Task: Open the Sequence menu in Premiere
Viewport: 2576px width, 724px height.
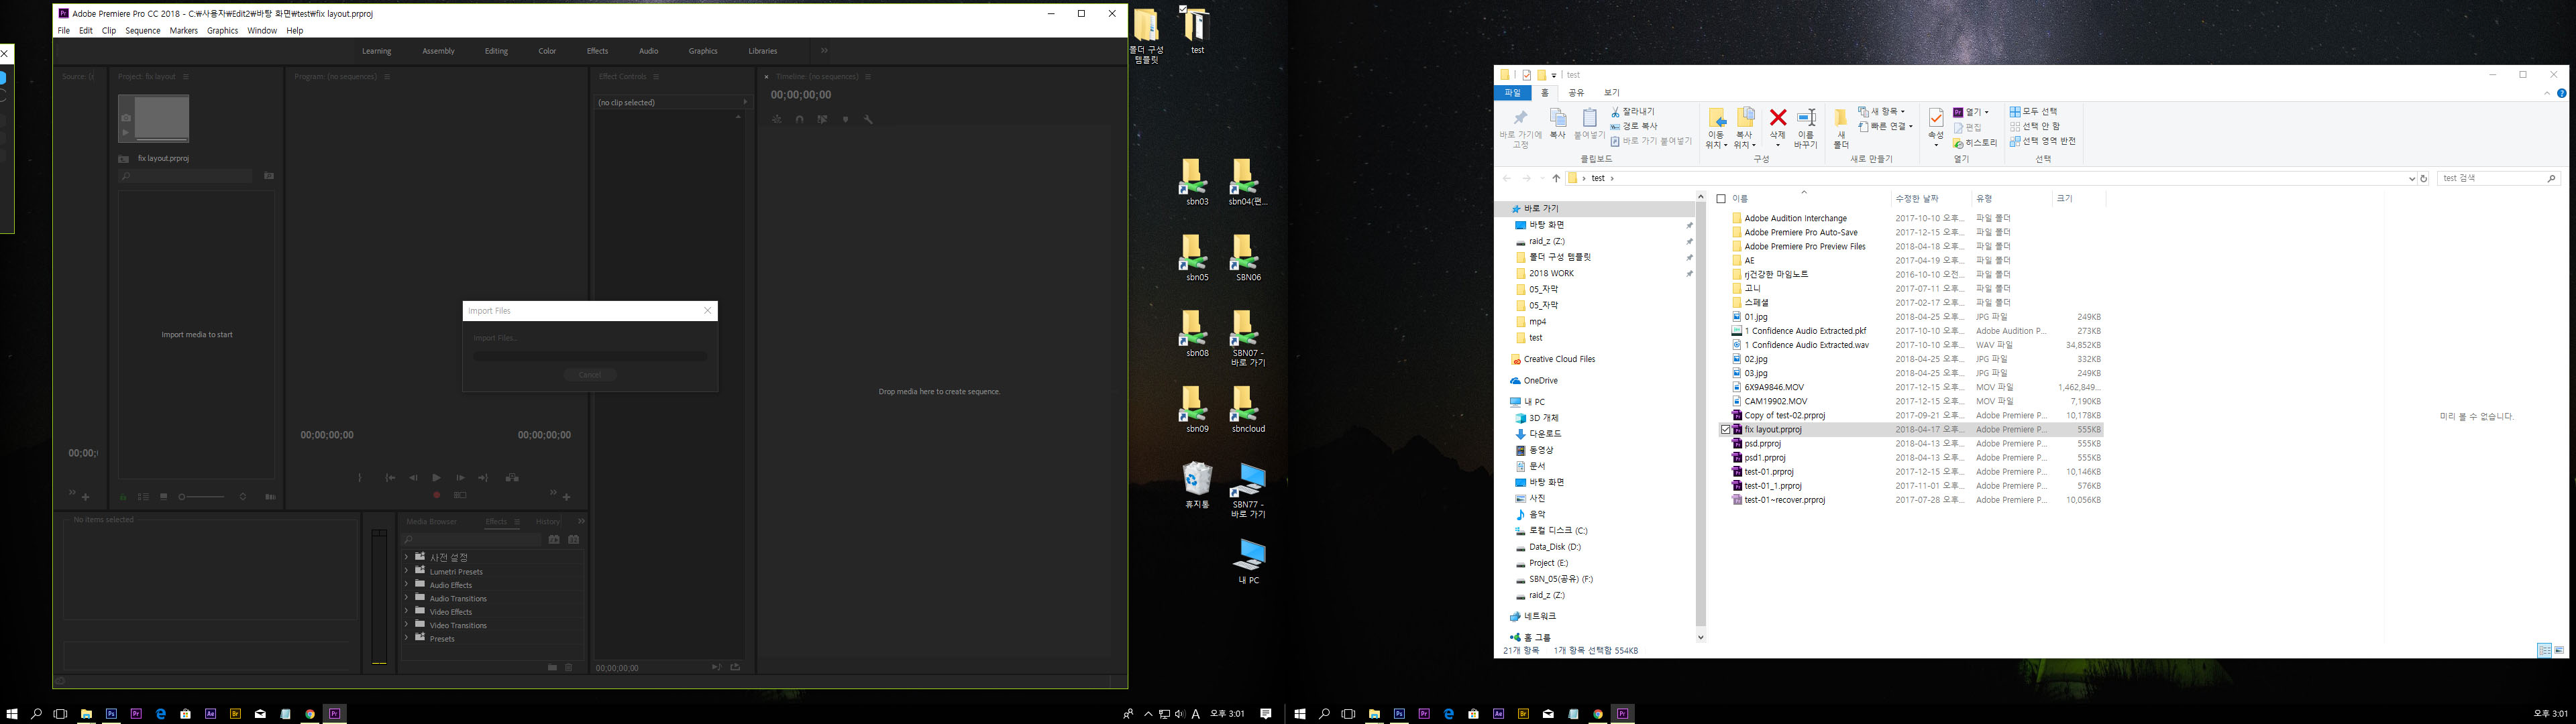Action: (x=142, y=31)
